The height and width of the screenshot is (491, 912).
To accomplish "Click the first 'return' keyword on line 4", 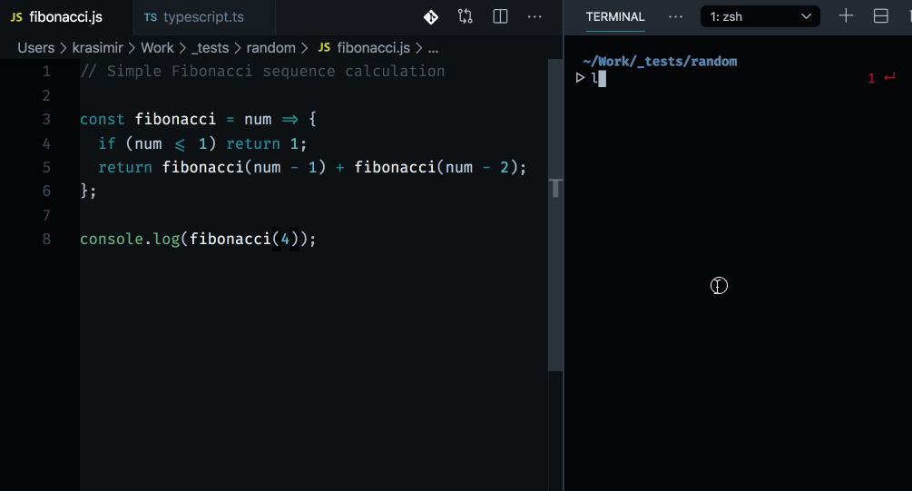I will pos(253,143).
